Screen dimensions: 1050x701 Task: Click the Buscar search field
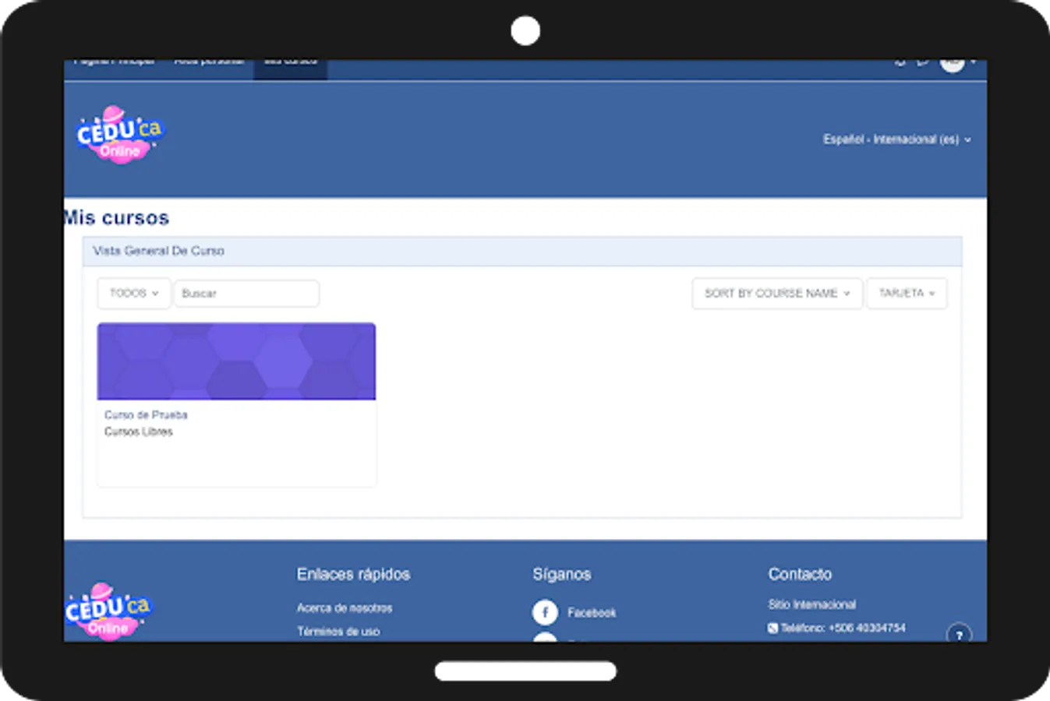tap(246, 294)
